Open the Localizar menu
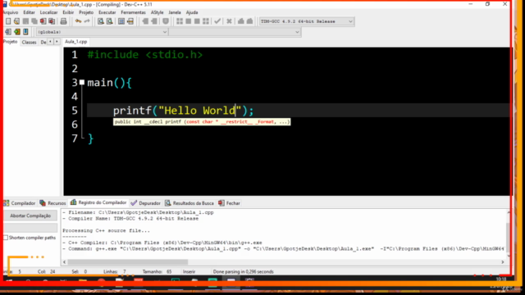Viewport: 525px width, 295px height. coord(48,12)
